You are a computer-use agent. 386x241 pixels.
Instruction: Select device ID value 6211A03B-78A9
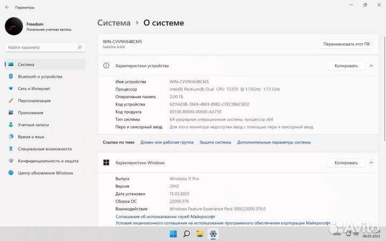click(209, 104)
